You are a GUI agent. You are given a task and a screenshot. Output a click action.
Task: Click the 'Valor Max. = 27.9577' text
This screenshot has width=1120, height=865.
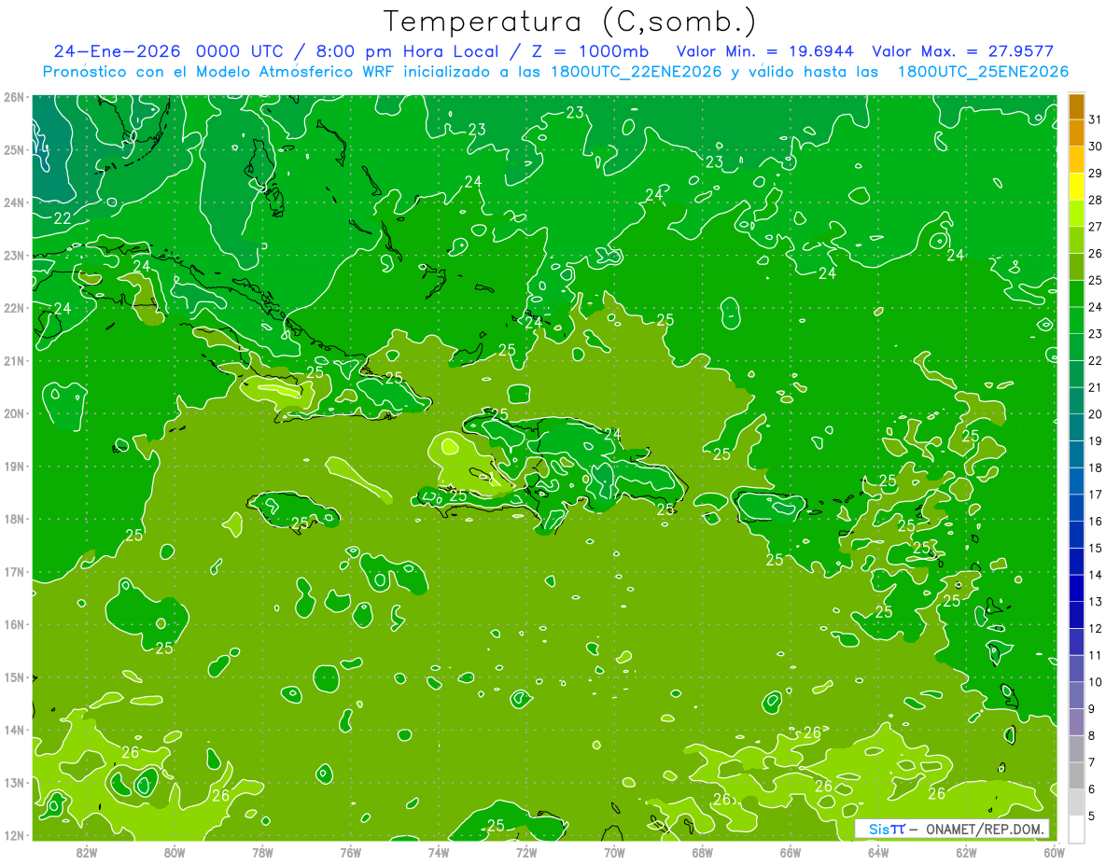[963, 51]
